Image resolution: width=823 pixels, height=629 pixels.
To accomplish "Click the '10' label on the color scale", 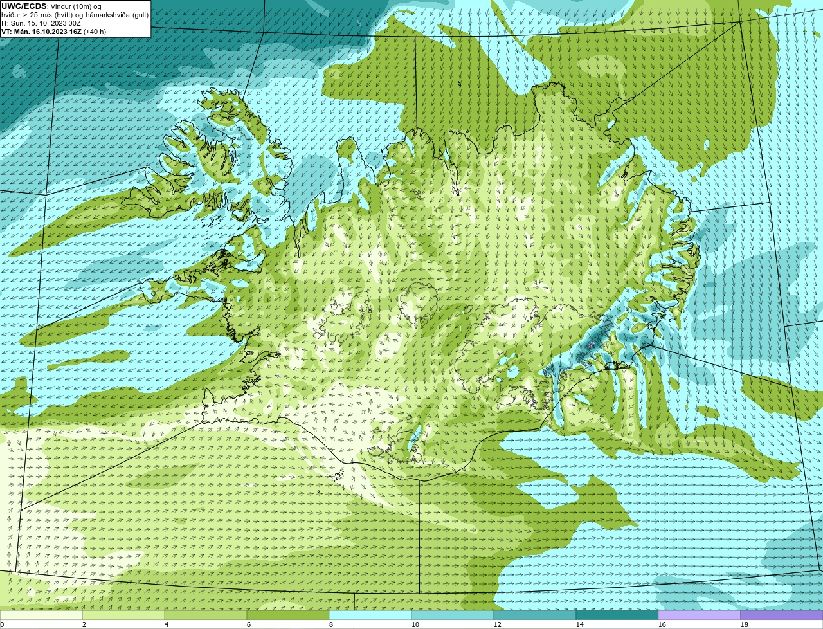I will pyautogui.click(x=415, y=624).
